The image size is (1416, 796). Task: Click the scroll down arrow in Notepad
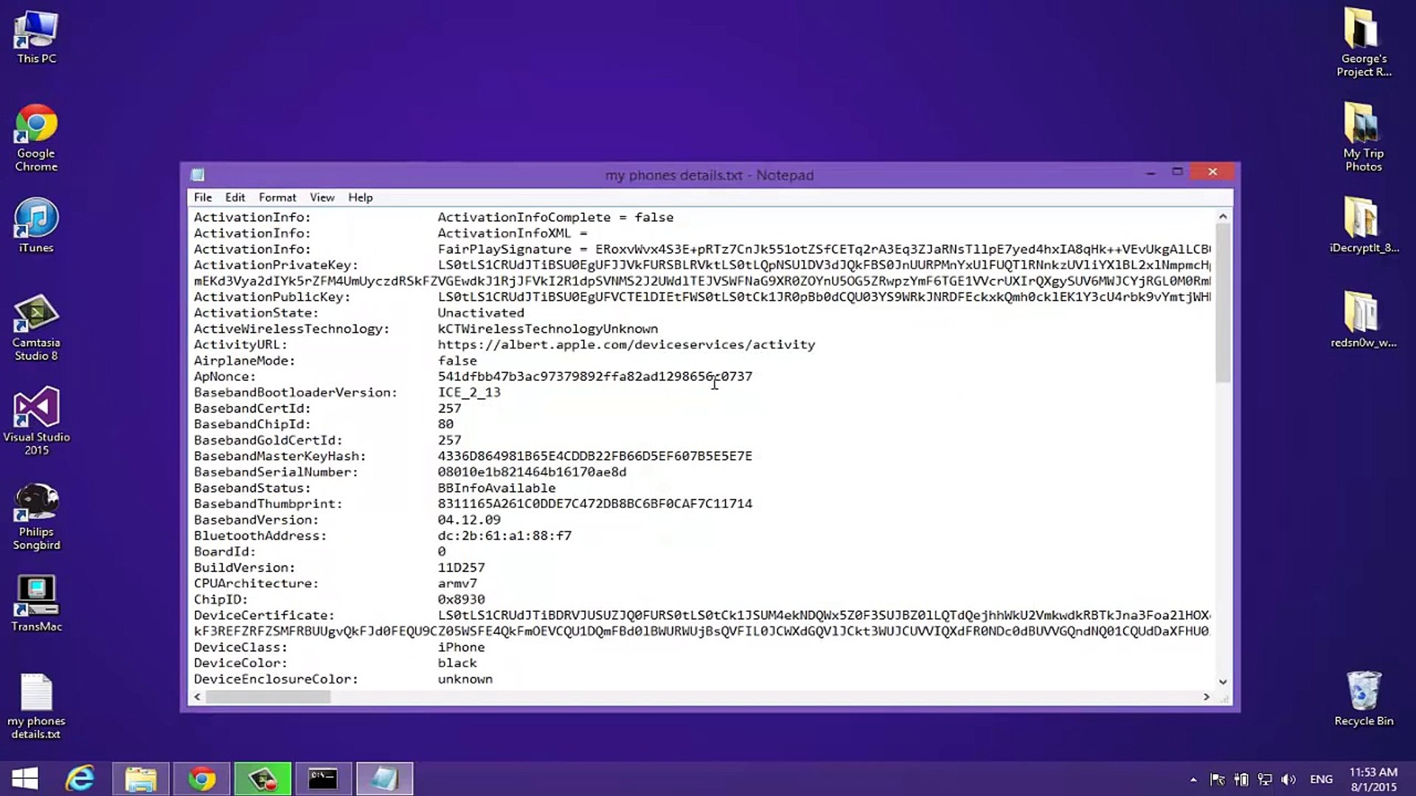click(x=1223, y=682)
